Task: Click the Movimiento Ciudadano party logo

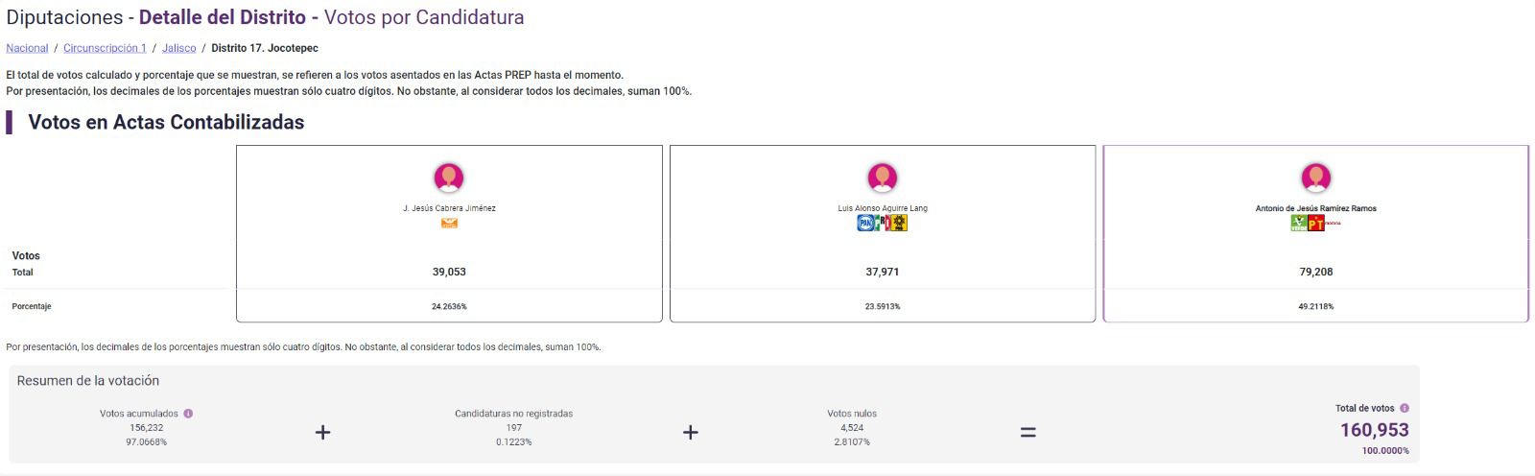Action: 449,223
